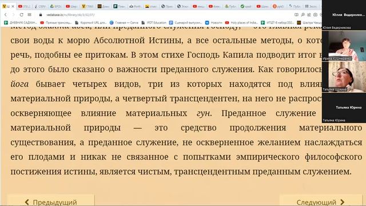Click the words Господь Капила in the paragraph
Image resolution: width=366 pixels, height=206 pixels.
pyautogui.click(x=220, y=55)
